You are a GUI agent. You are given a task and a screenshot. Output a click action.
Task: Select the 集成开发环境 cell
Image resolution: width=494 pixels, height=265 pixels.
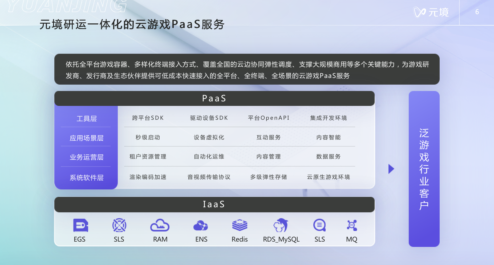(329, 118)
